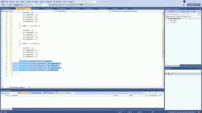This screenshot has width=202, height=113.
Task: Open the Help menu
Action: [71, 2]
